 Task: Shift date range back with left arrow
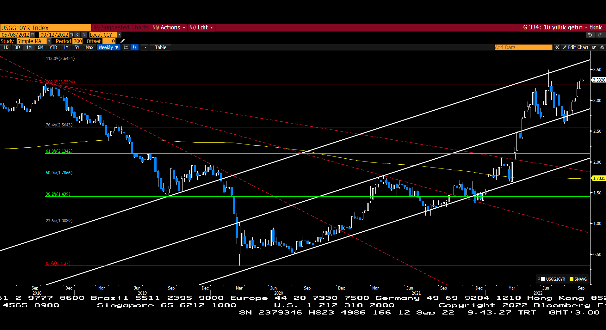tap(78, 35)
